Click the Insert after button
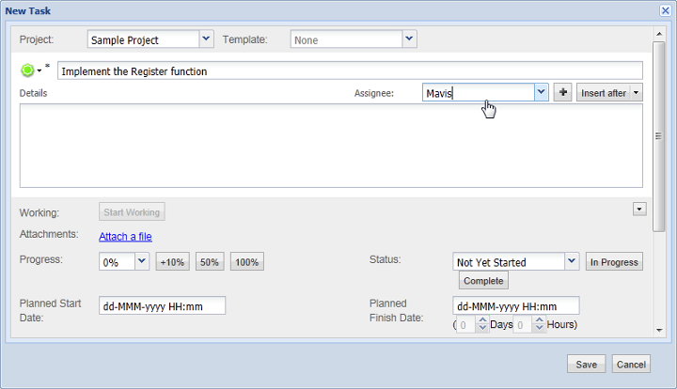Screen dimensions: 677x389 [604, 93]
